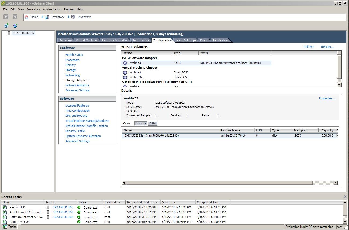Click the Forward navigation arrow icon
349x230 pixels.
click(x=15, y=17)
